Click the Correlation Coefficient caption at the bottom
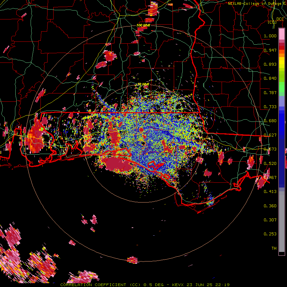Screen dimensions: 287x287 point(145,285)
